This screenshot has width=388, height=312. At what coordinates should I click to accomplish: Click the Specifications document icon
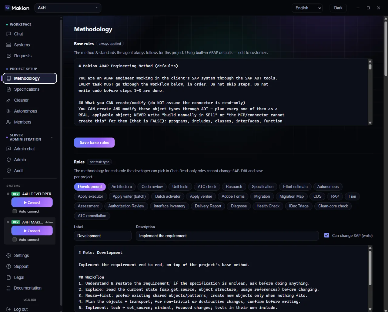tap(9, 89)
